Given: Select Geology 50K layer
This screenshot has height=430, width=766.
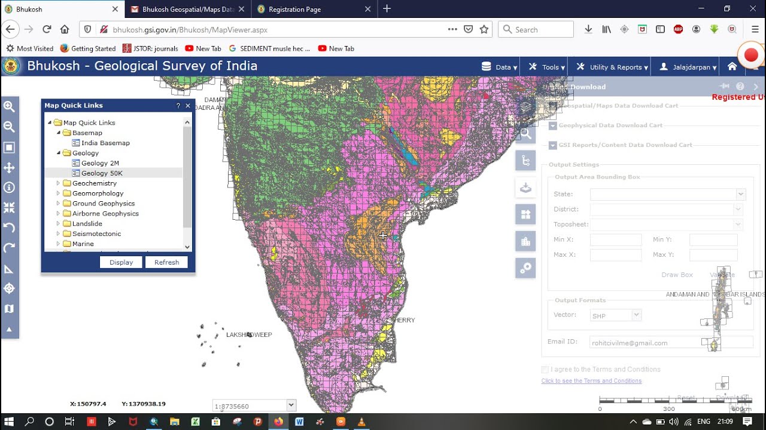Looking at the screenshot, I should [x=102, y=173].
